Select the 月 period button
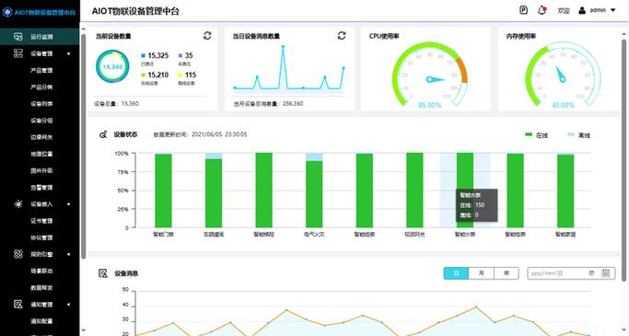Screen dimensions: 629x336 click(x=482, y=273)
